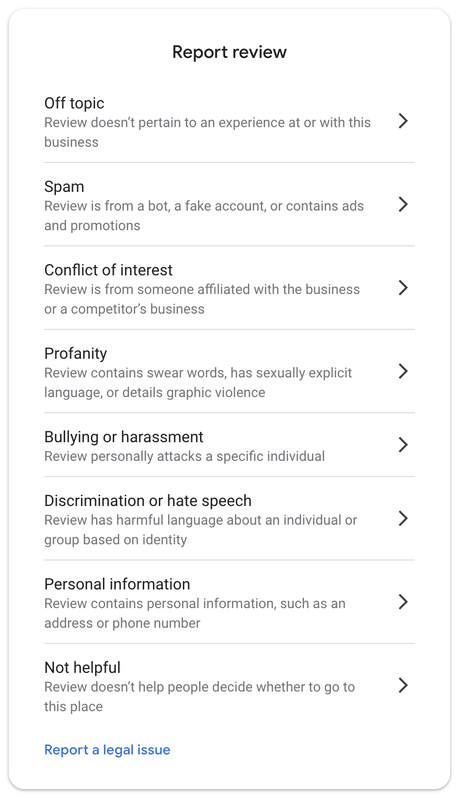Open the Report a legal issue link
456x800 pixels.
tap(107, 749)
